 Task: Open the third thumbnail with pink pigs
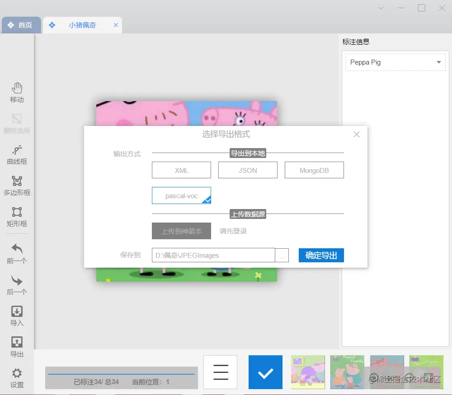pos(387,372)
